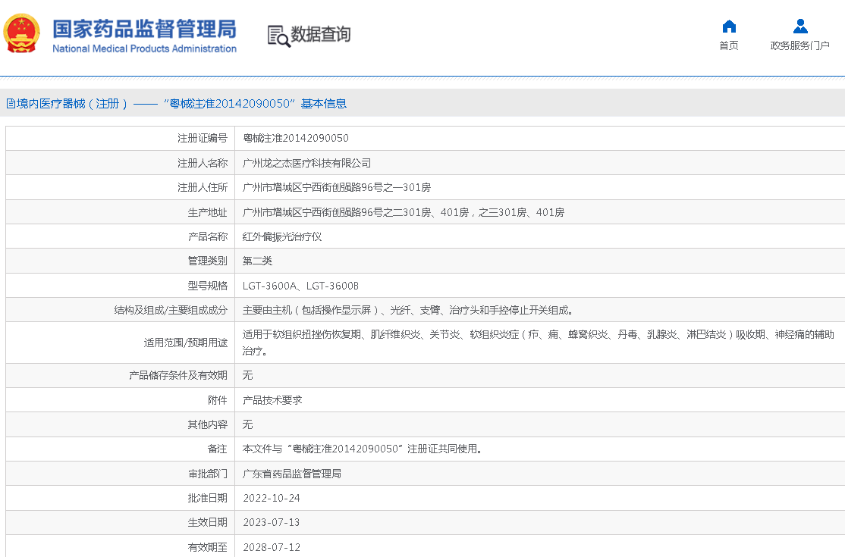Click product name 红外偏振光治疗仪
The height and width of the screenshot is (557, 845).
point(282,237)
